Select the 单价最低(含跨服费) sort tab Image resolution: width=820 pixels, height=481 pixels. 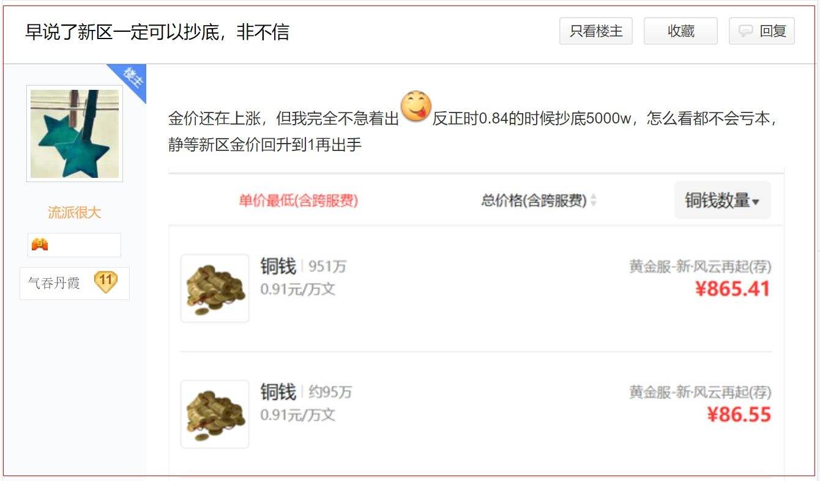298,200
